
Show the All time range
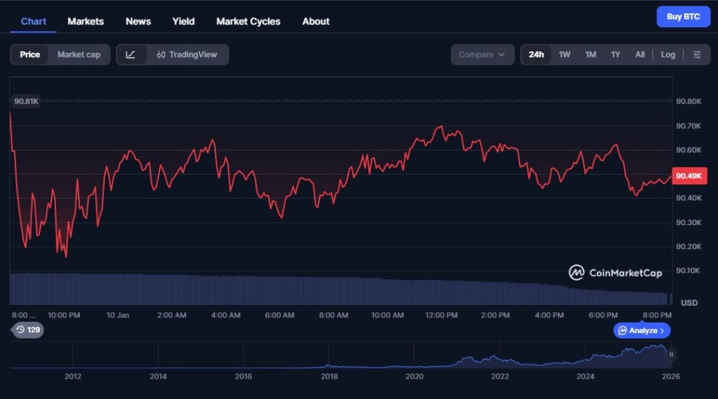point(639,55)
